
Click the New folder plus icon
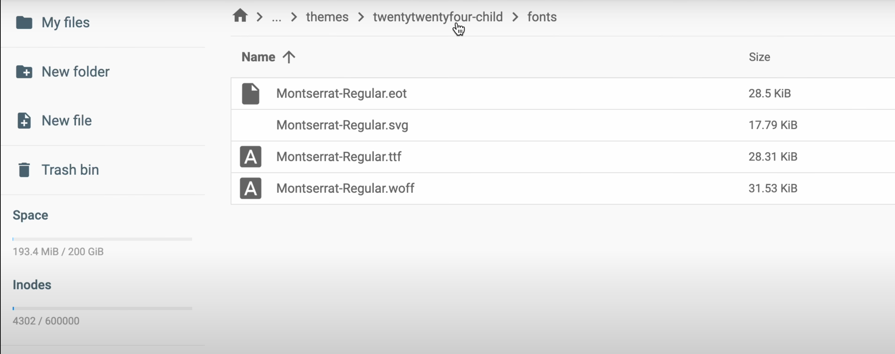point(24,72)
